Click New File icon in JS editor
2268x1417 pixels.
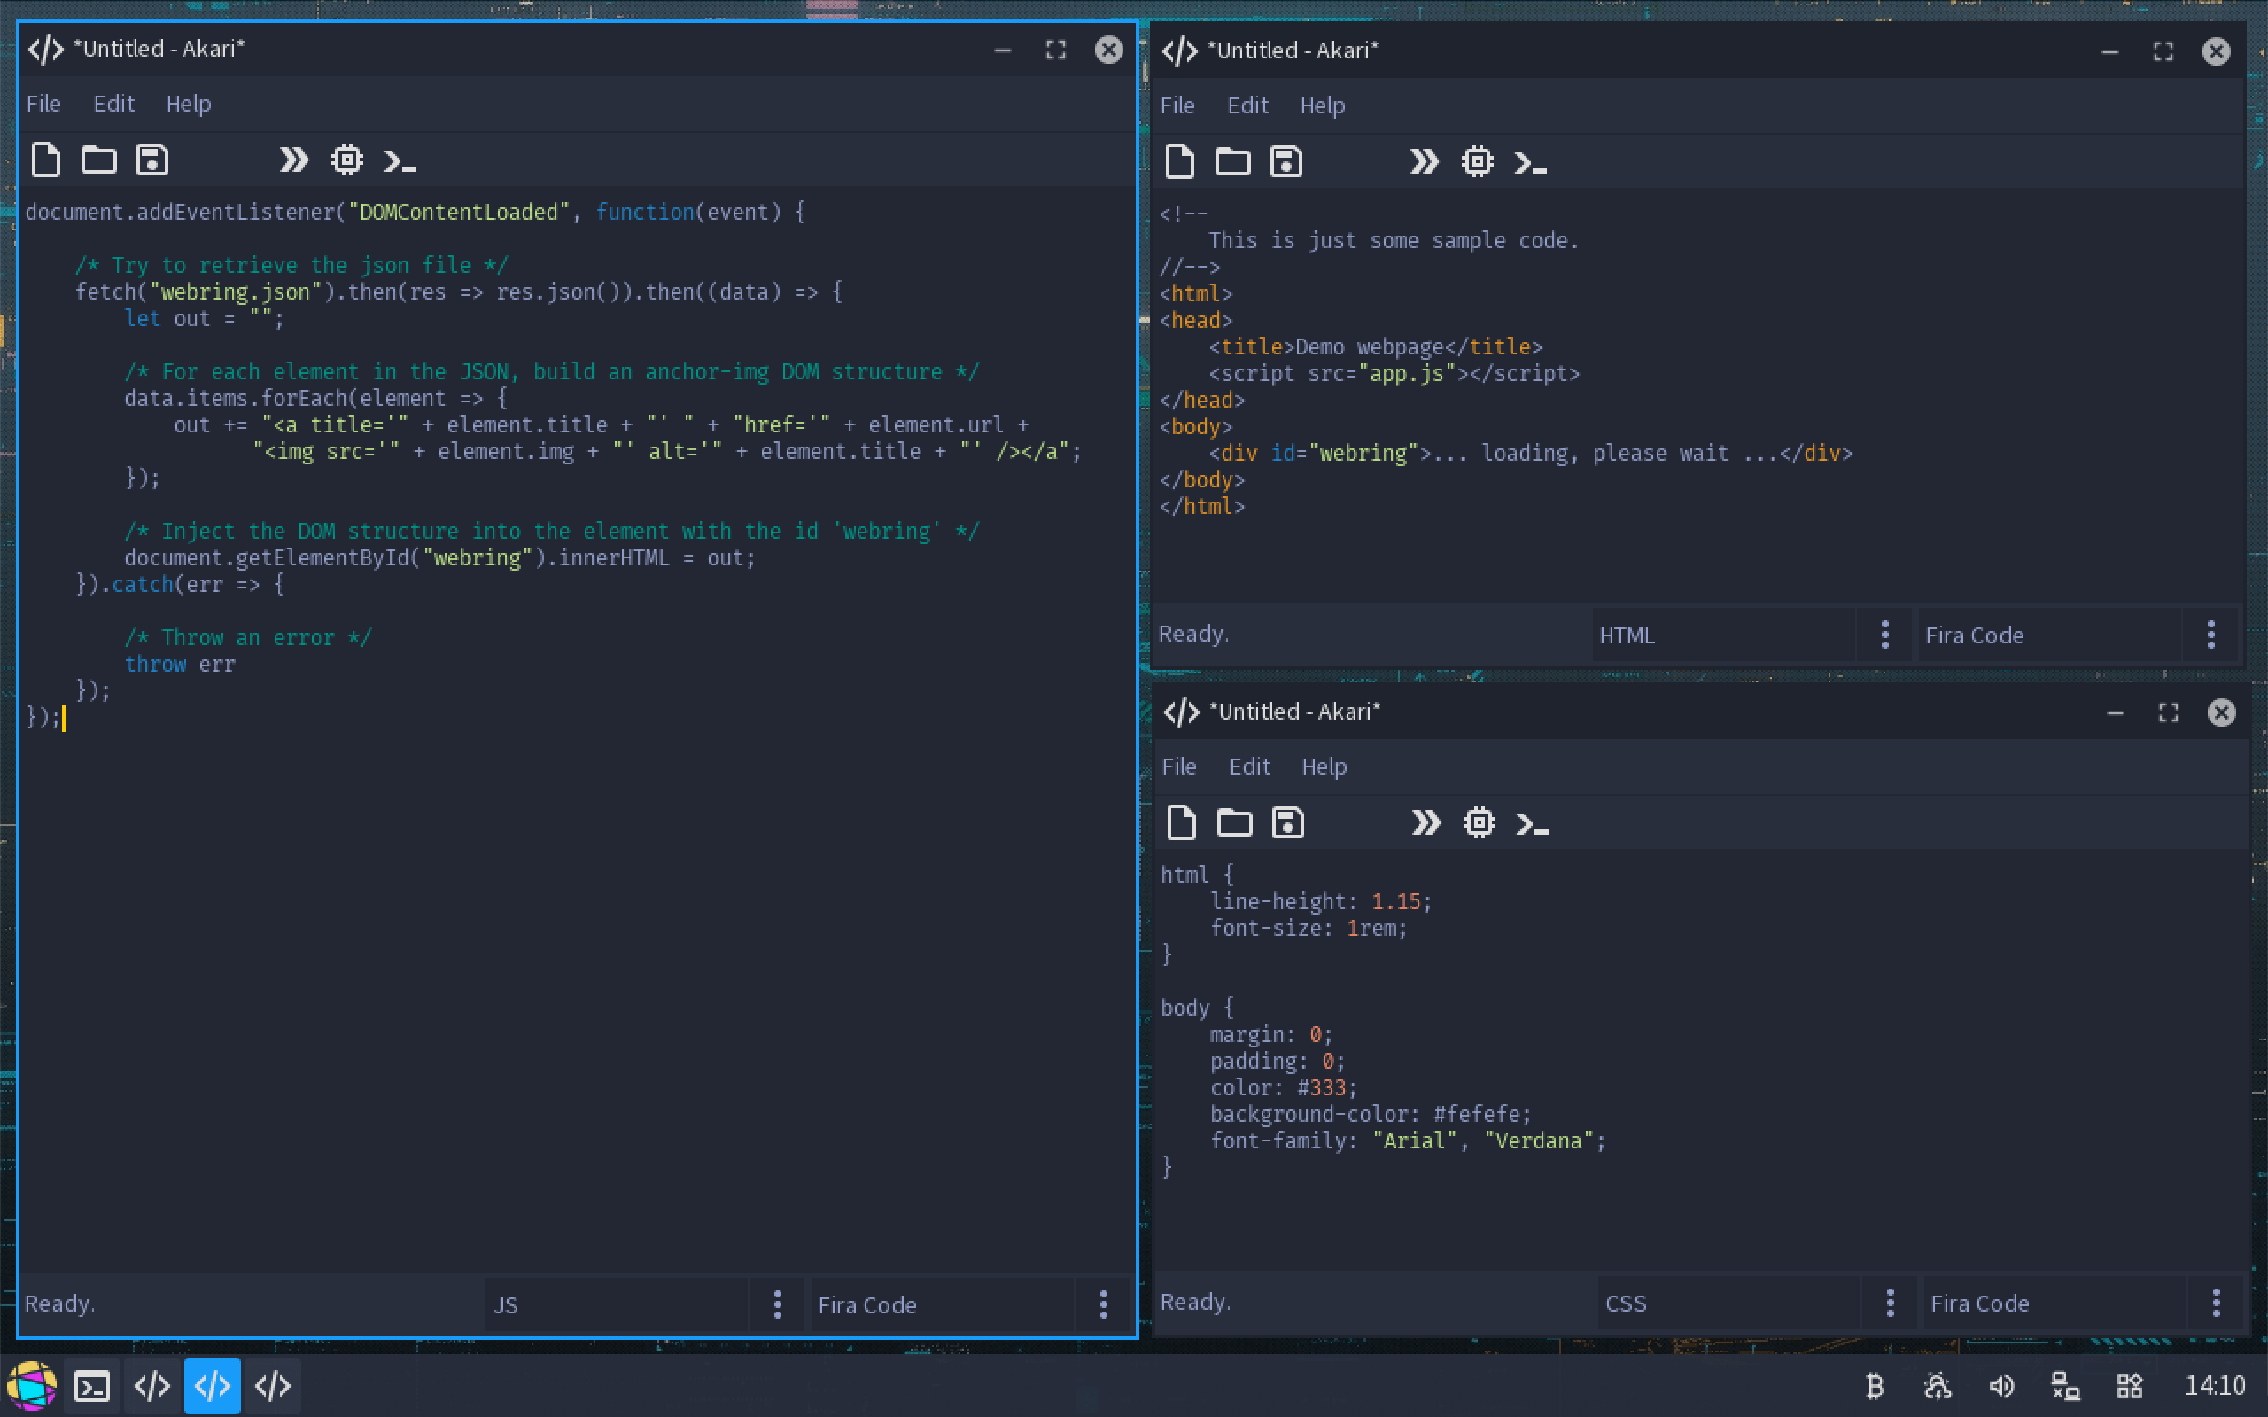click(x=46, y=160)
